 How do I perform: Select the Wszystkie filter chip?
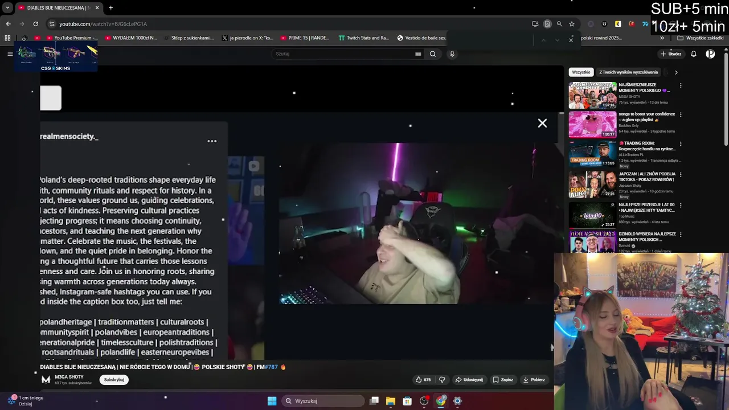pos(581,72)
